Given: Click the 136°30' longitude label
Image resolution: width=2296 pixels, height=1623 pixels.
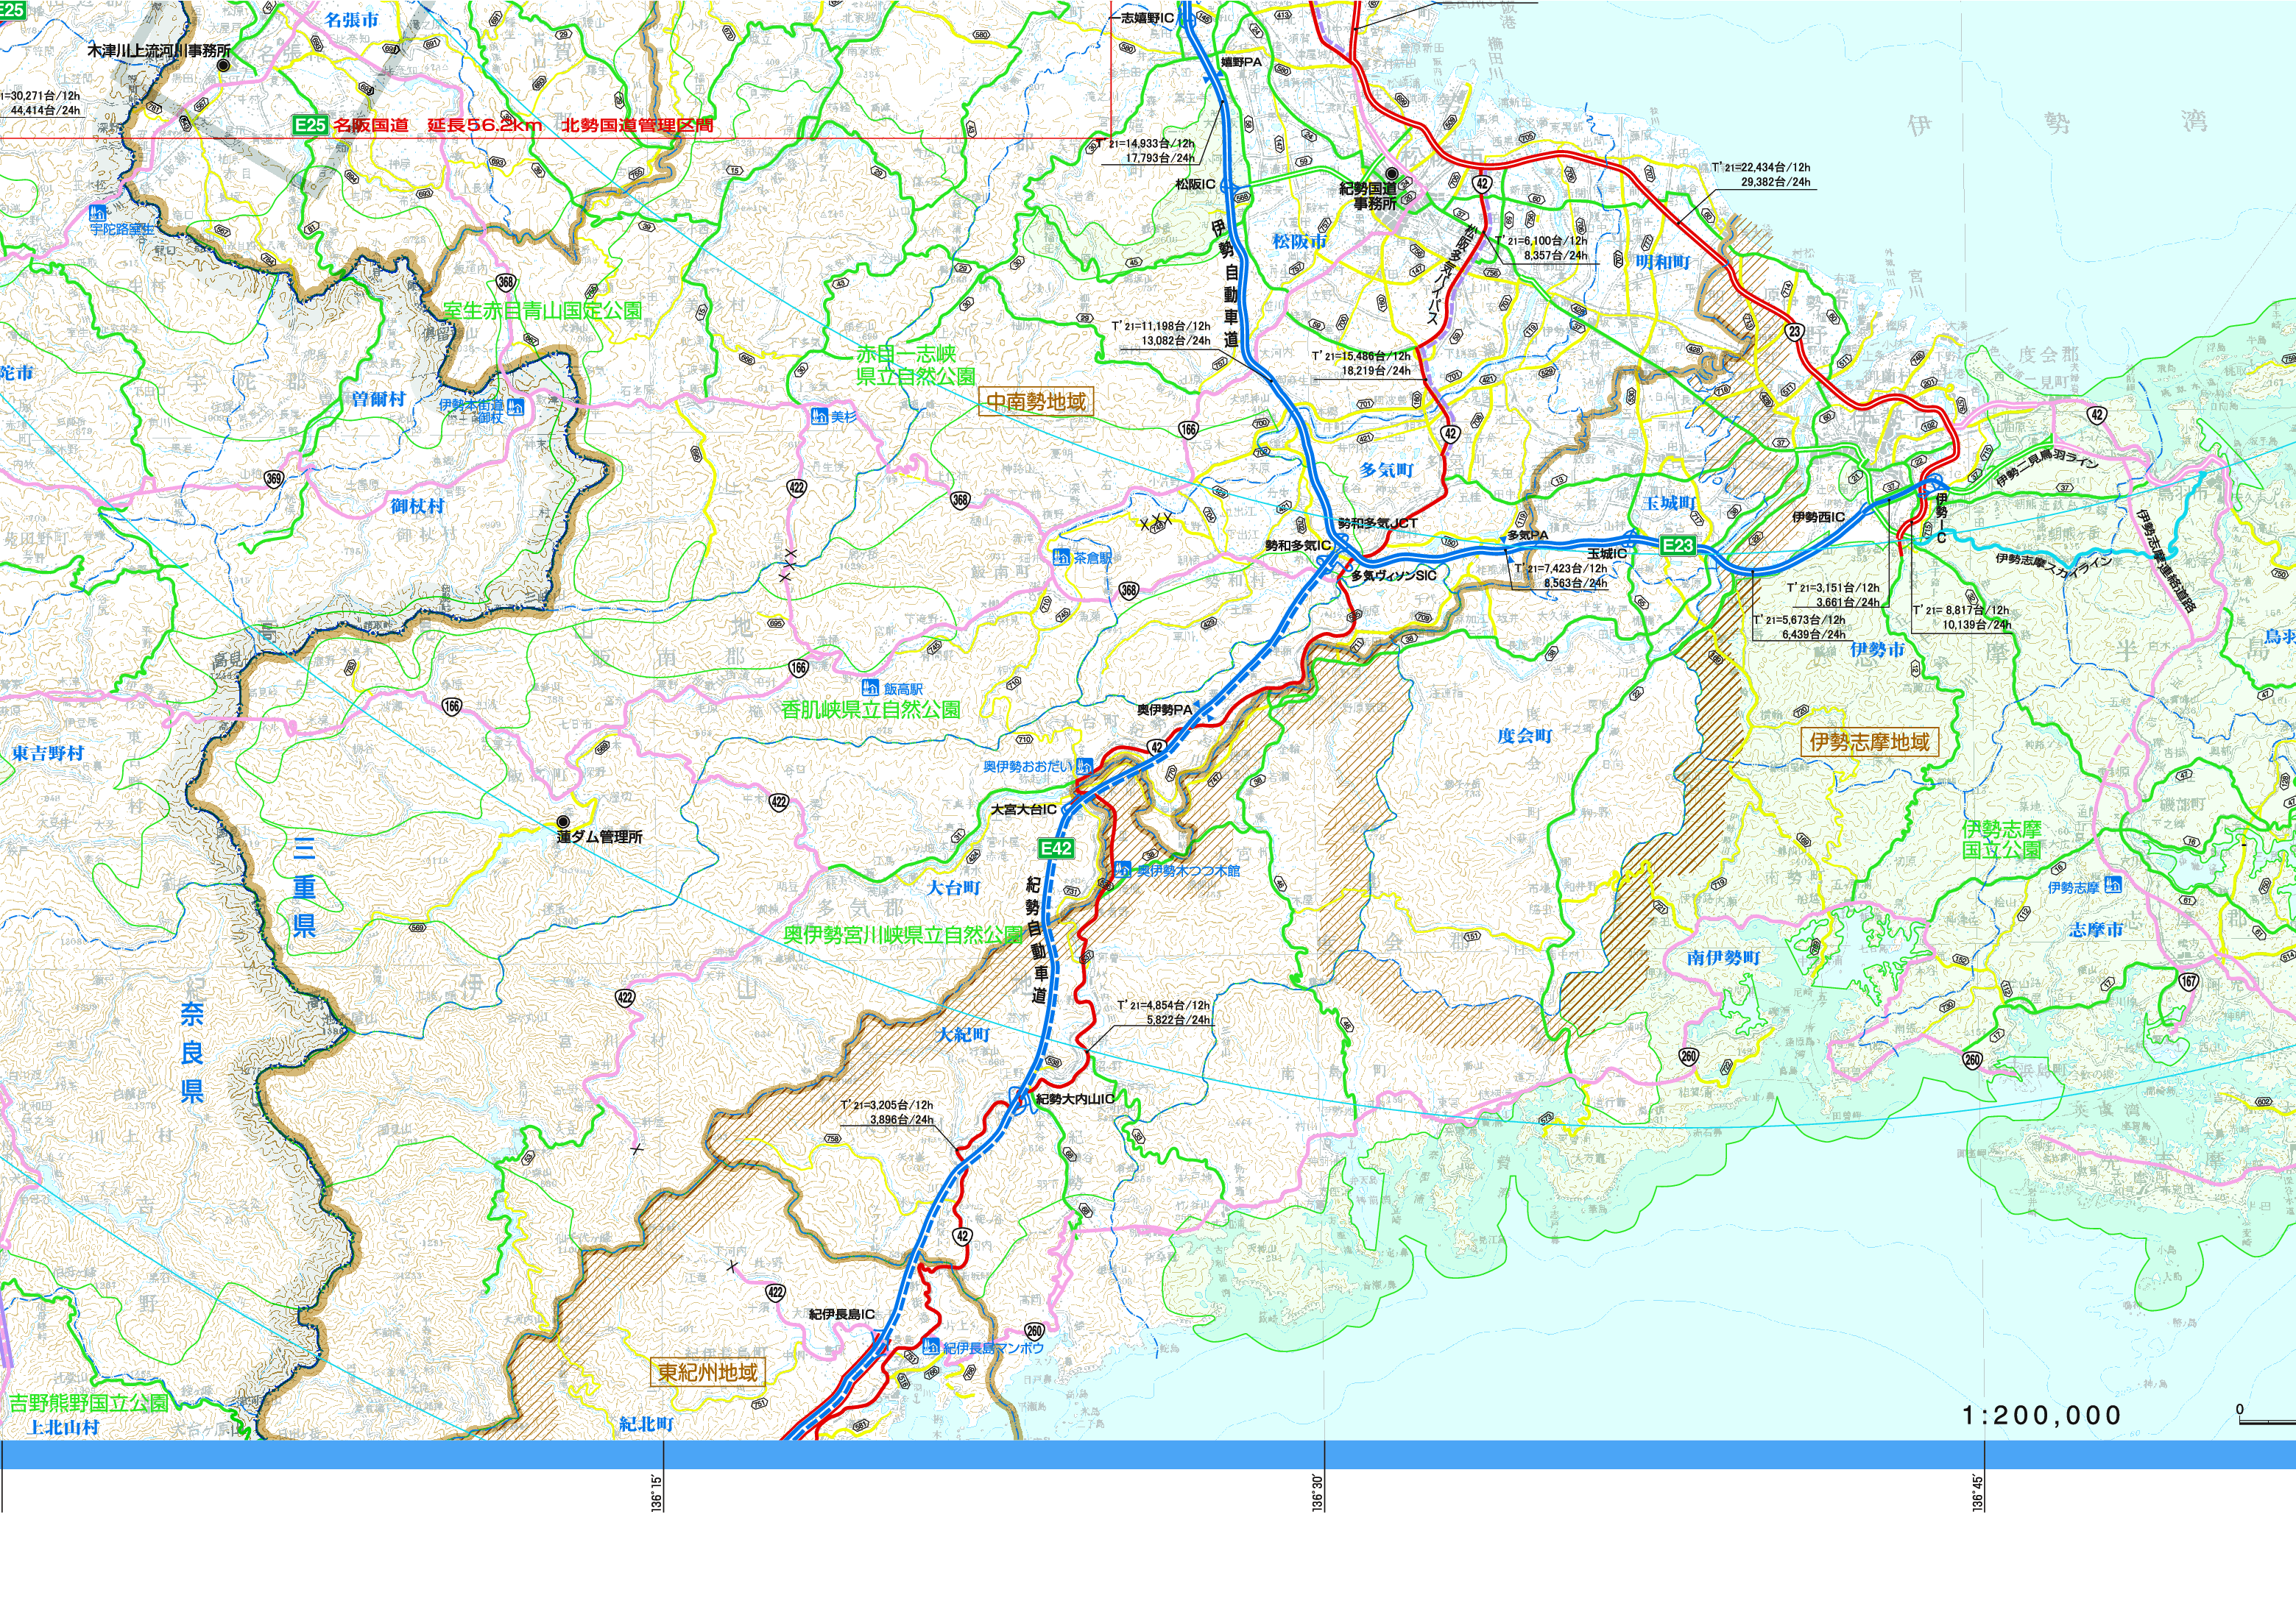Looking at the screenshot, I should tap(1318, 1491).
